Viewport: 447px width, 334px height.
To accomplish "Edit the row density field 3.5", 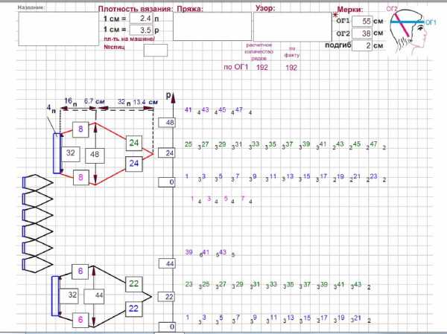I will 141,30.
